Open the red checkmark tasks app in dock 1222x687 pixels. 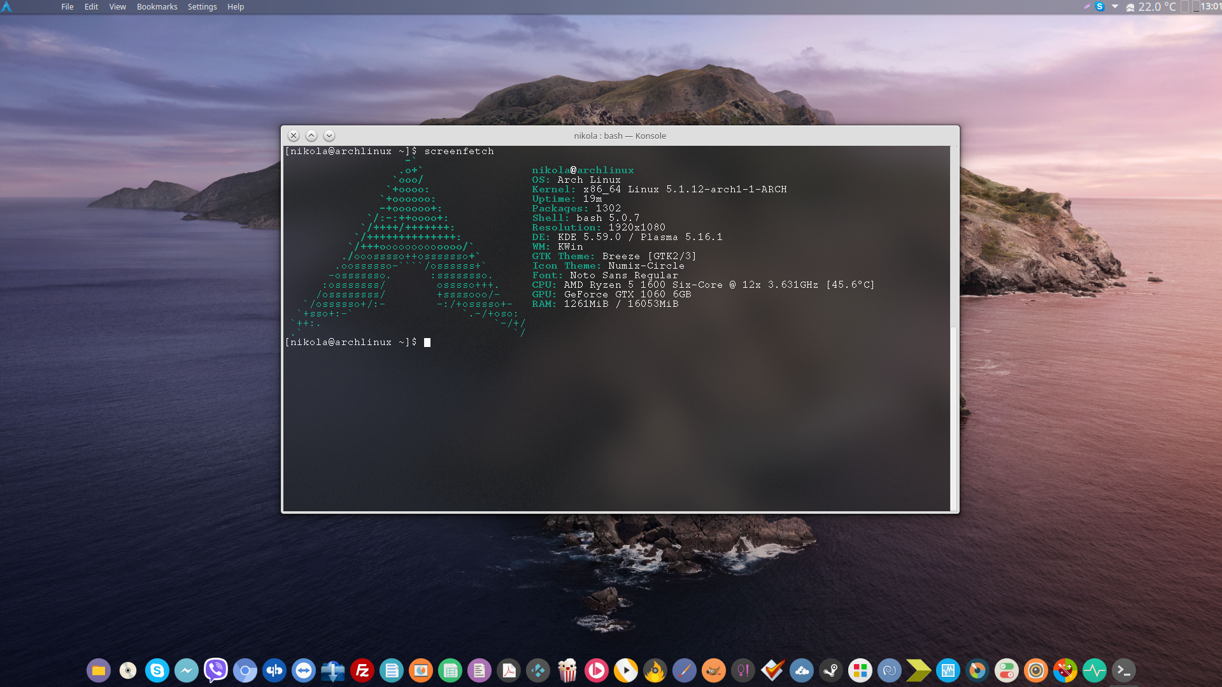click(772, 670)
